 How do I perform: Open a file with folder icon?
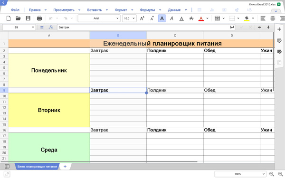(x=18, y=19)
